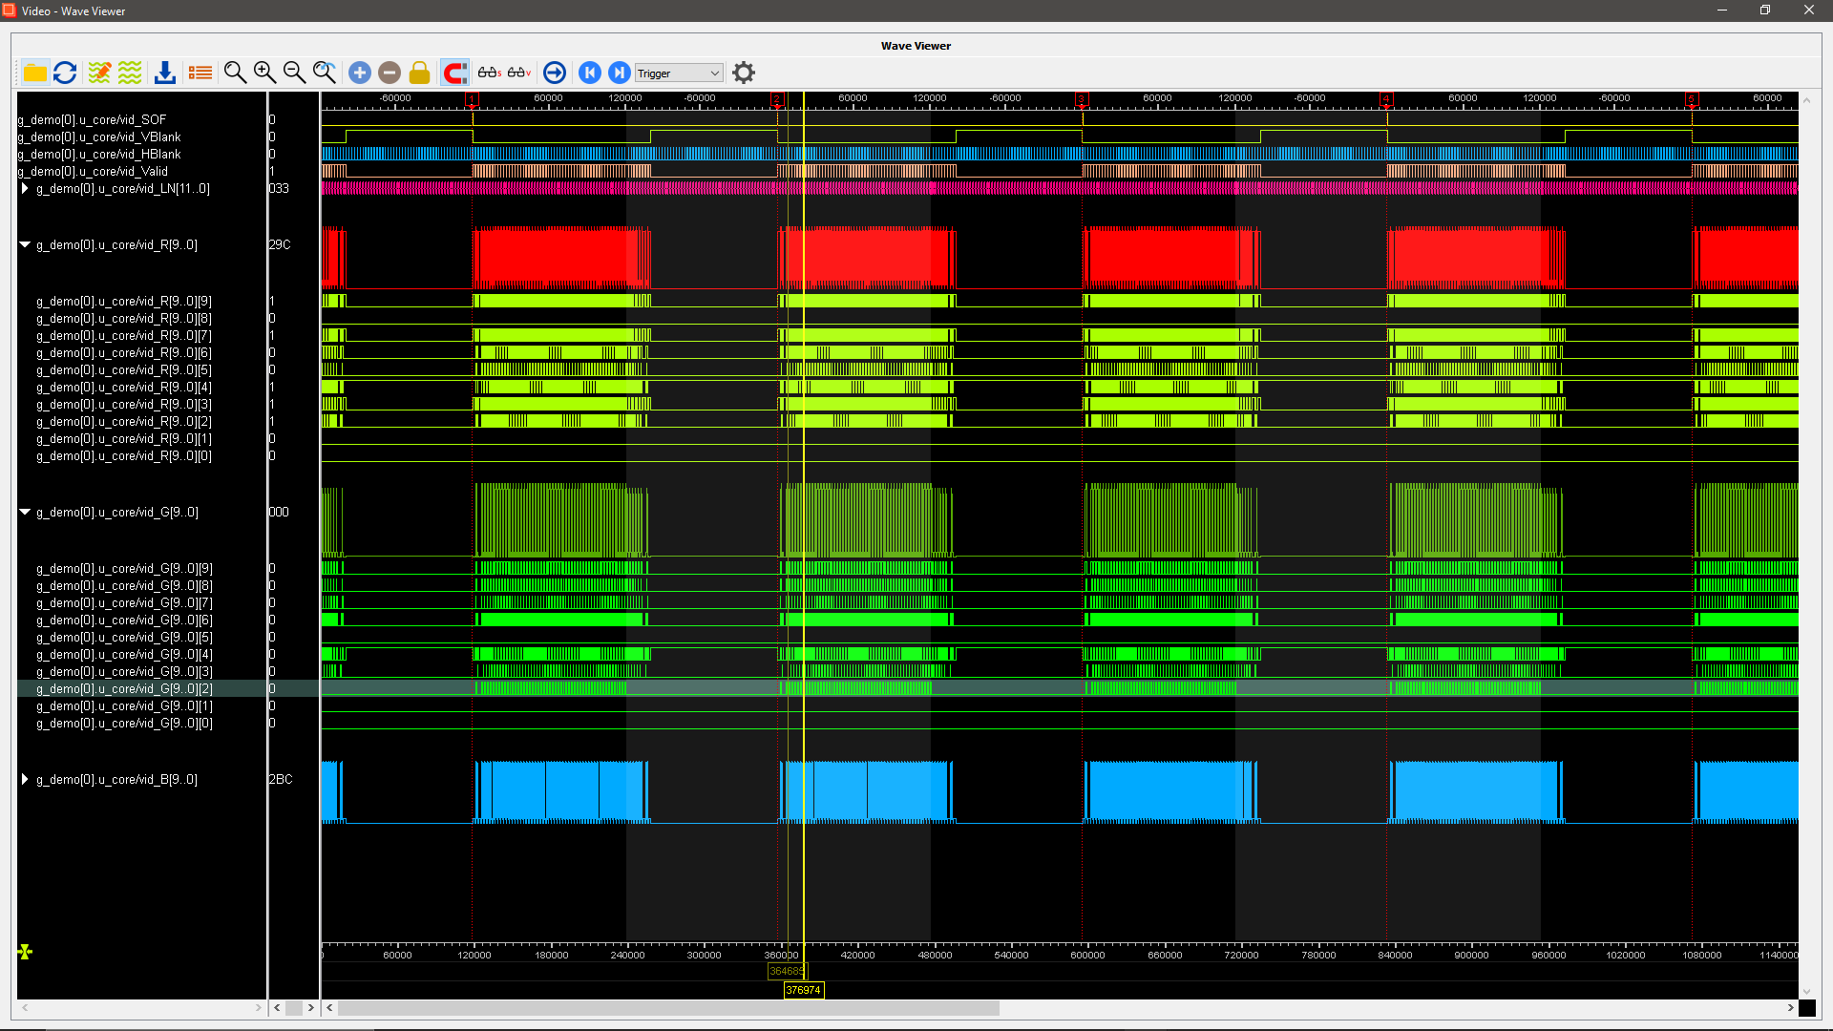
Task: Click trigger marker 1 on the ruler
Action: point(472,99)
